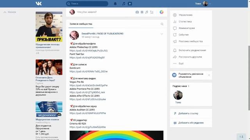Click the search field in the header
250x140 pixels.
tap(87, 3)
